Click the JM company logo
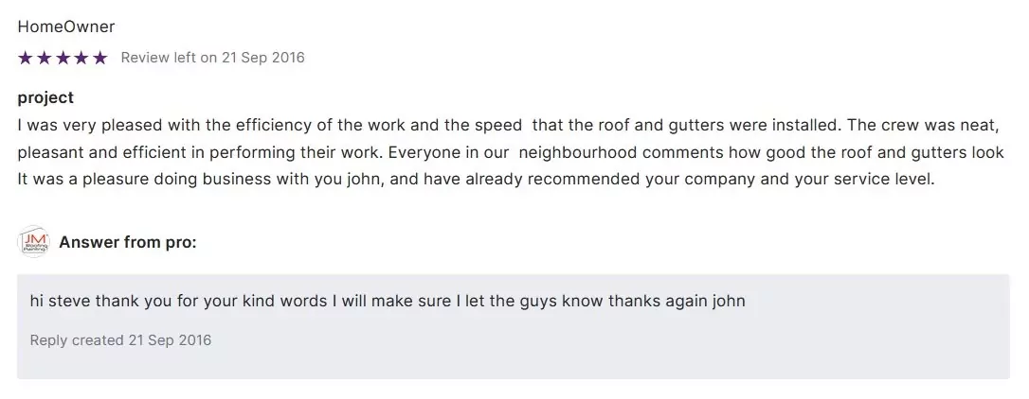 34,243
